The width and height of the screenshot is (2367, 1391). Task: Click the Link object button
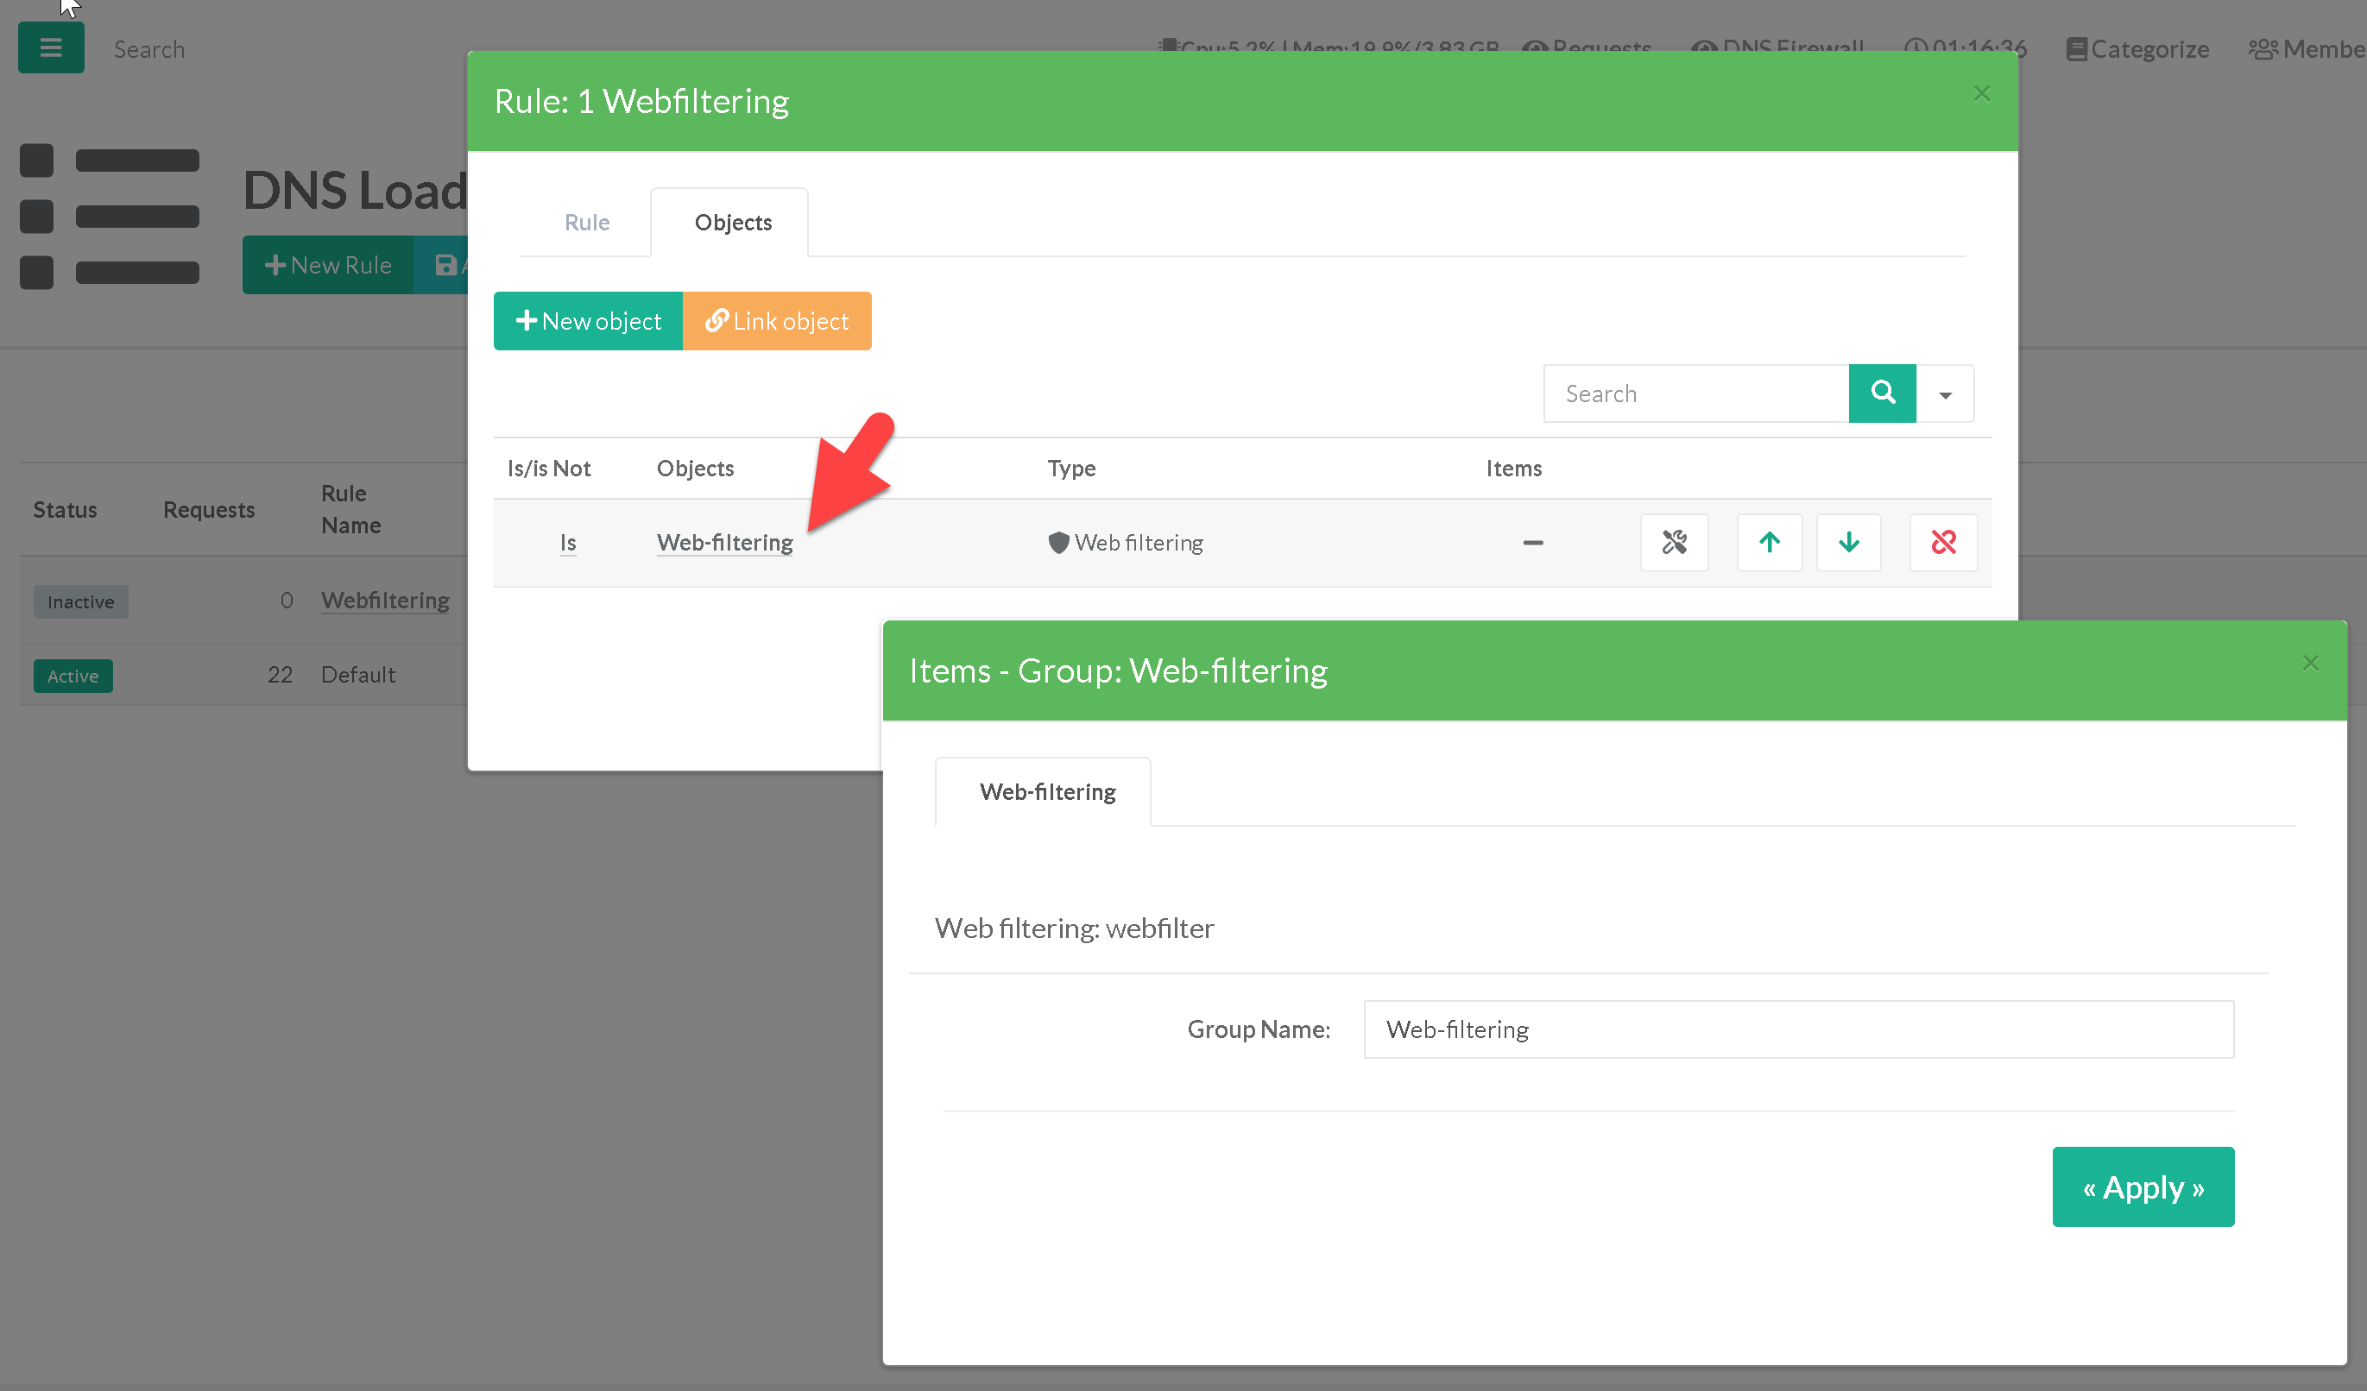[x=777, y=321]
